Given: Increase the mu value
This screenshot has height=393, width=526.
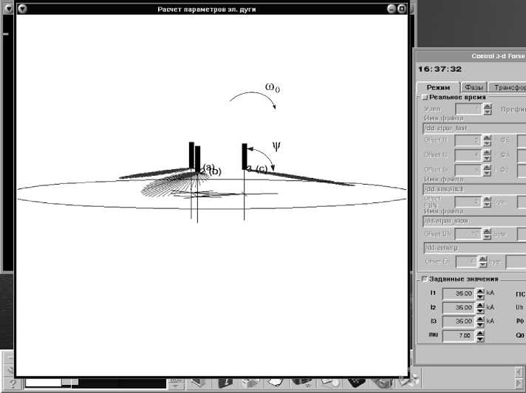Looking at the screenshot, I should [x=480, y=333].
